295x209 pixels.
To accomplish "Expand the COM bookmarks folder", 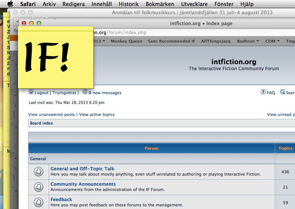I will coord(273,41).
